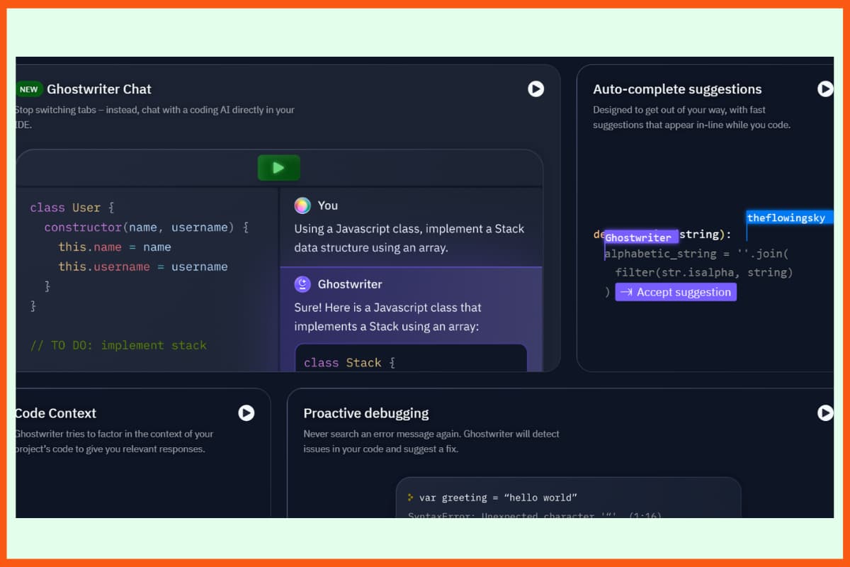Open the Proactive debugging heading
The image size is (850, 567).
click(365, 412)
